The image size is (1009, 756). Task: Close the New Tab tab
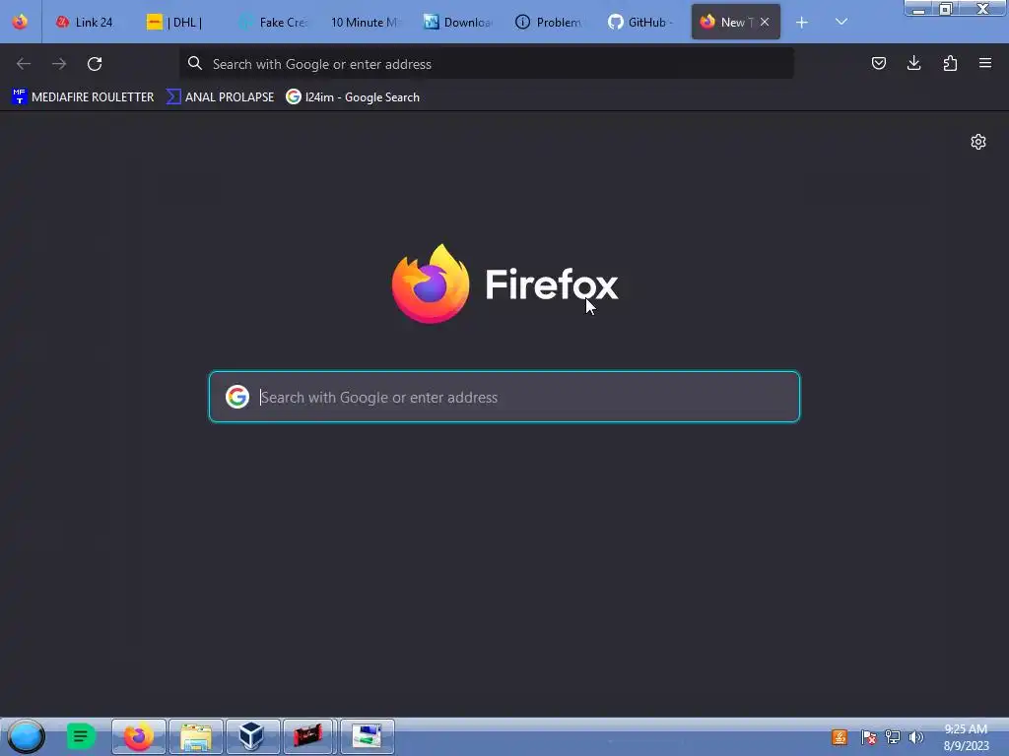(765, 22)
